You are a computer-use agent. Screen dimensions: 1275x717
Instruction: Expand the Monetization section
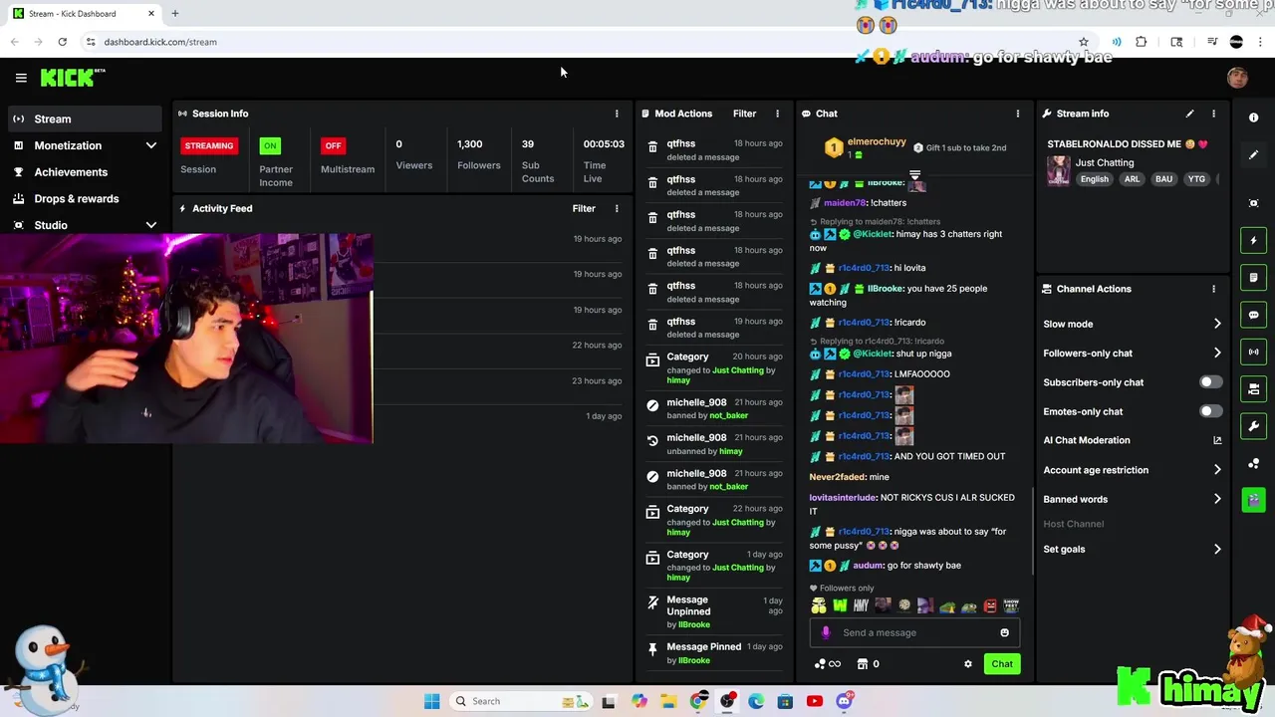tap(84, 145)
